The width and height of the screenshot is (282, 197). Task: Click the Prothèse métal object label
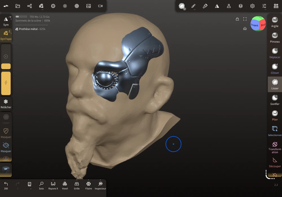pyautogui.click(x=28, y=29)
